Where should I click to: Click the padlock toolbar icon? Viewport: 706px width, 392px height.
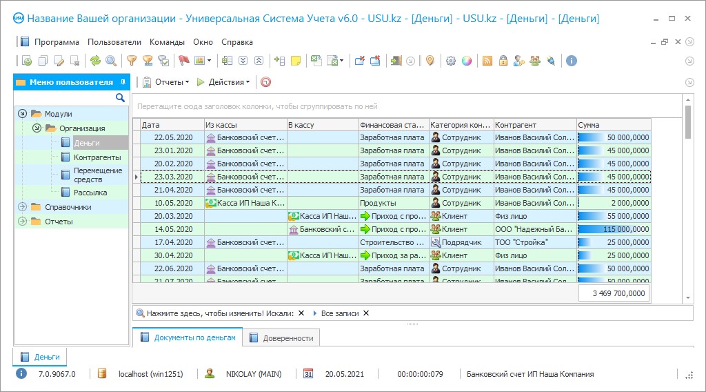503,61
